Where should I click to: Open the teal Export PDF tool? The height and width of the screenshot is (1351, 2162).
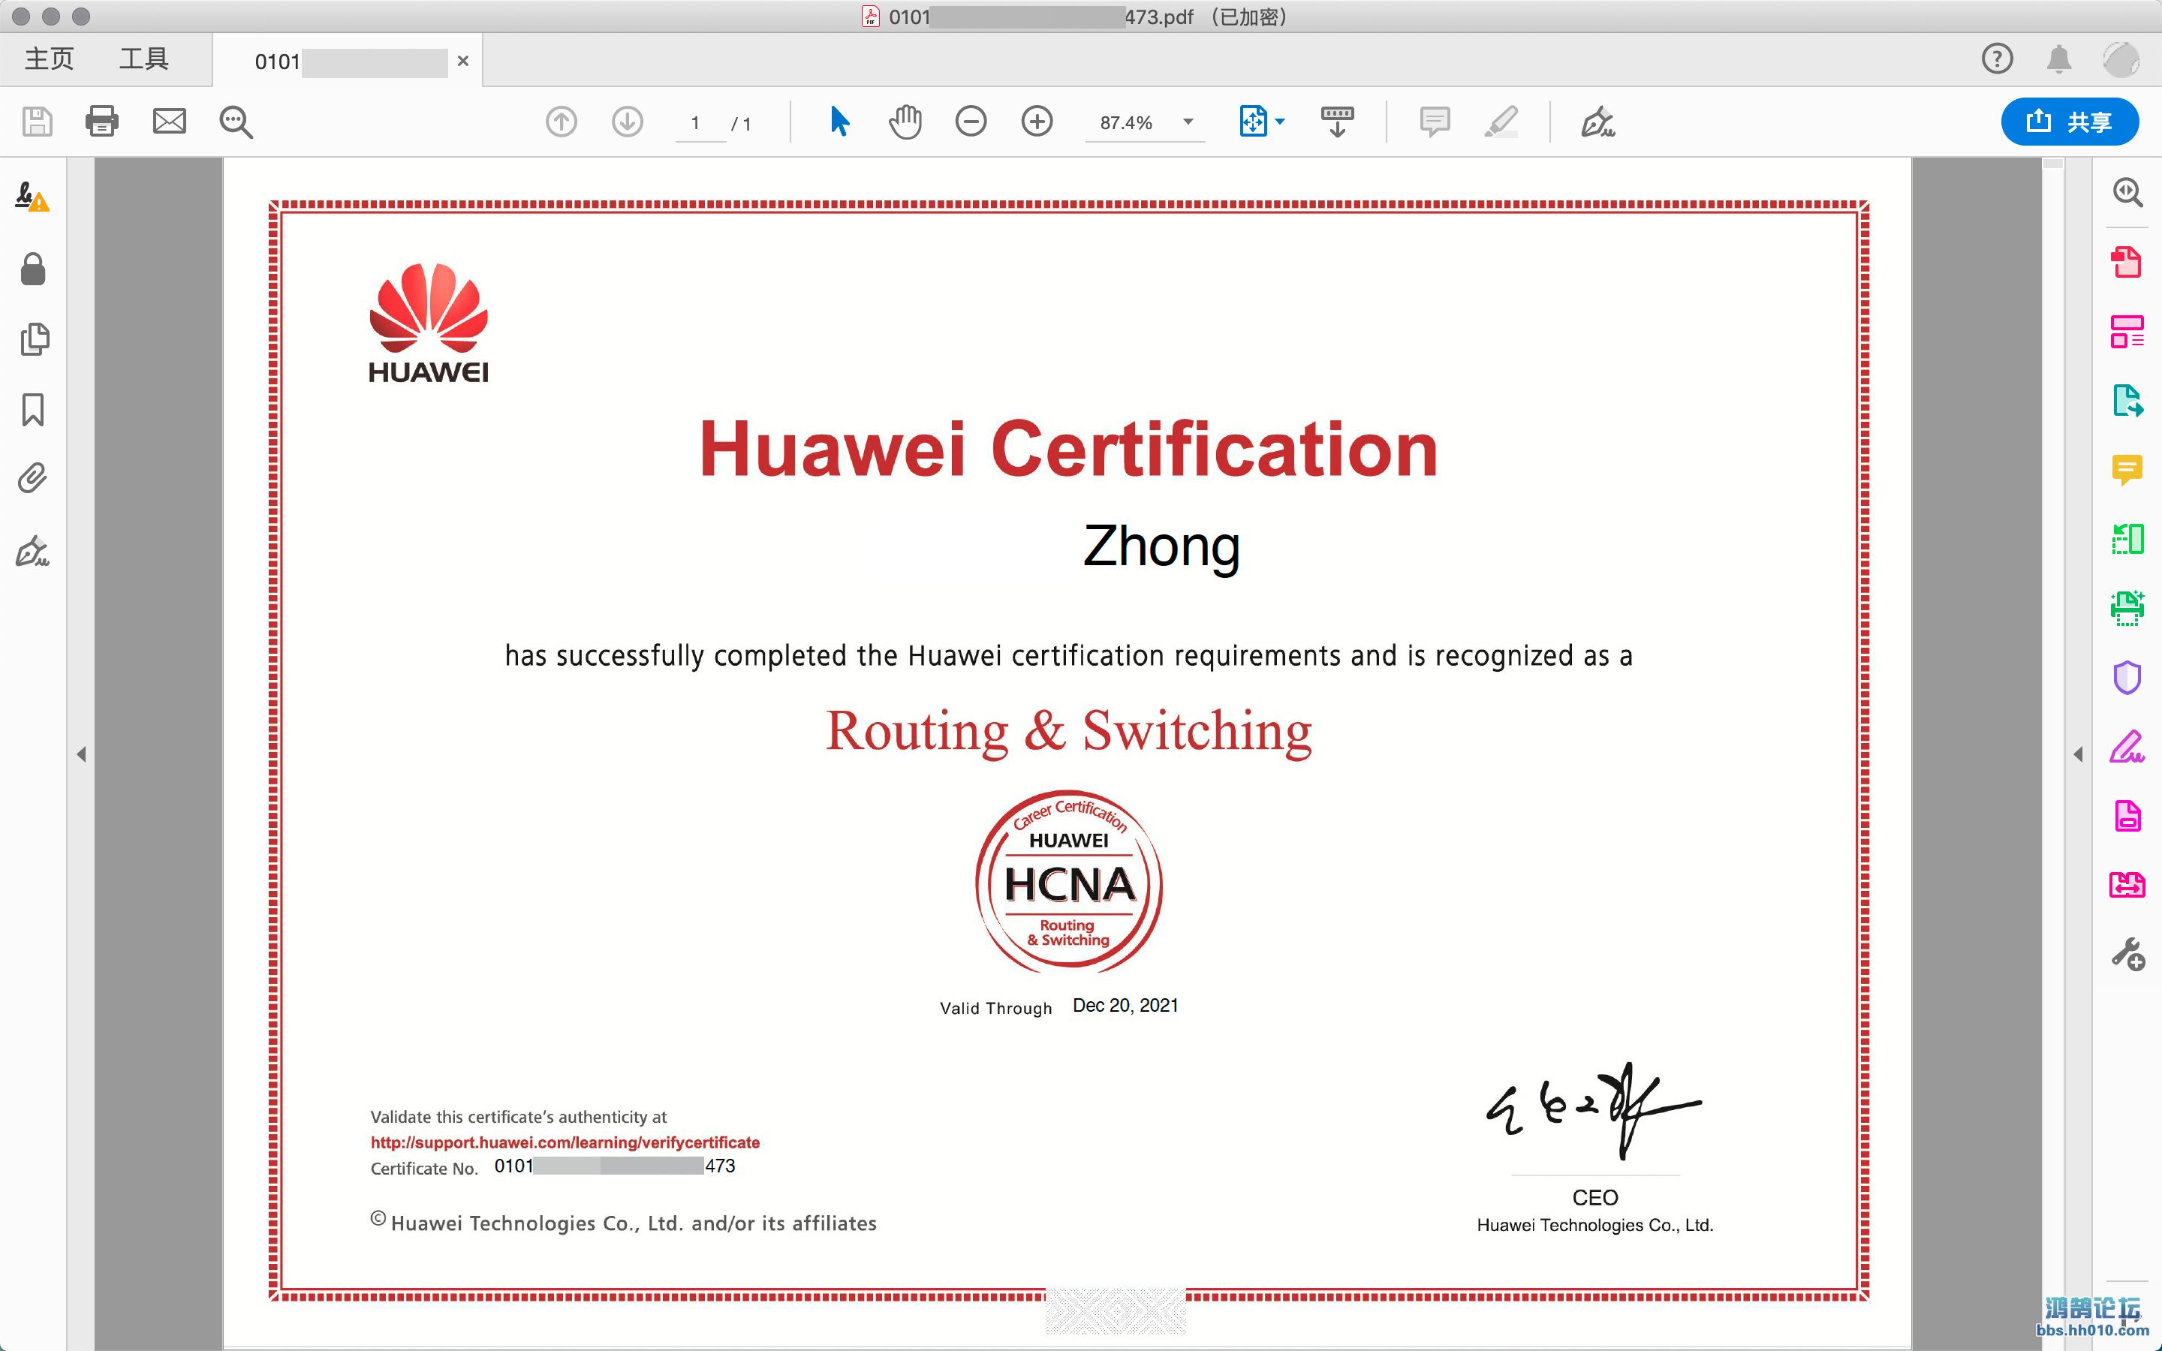(x=2127, y=400)
